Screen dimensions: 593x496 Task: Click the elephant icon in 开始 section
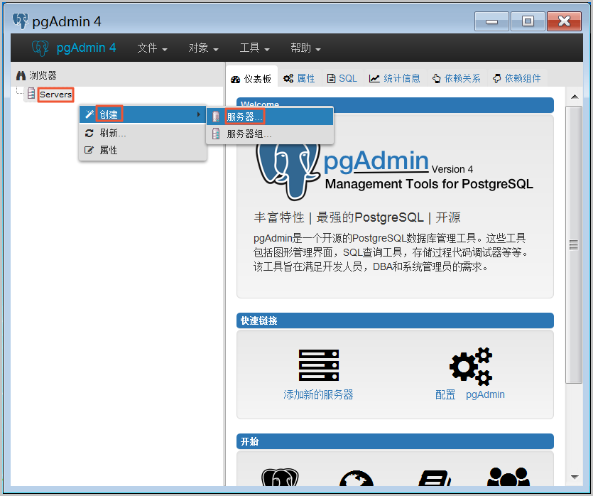tap(280, 477)
